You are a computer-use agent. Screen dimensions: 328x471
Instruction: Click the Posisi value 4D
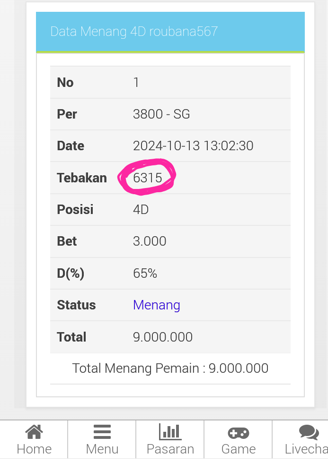click(141, 210)
